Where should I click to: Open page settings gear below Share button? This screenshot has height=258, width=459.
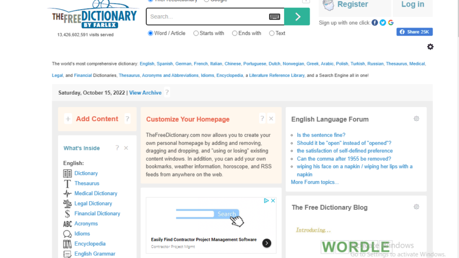click(x=430, y=47)
